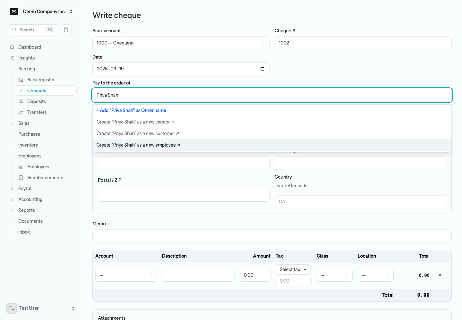Focus the Postal / ZIP field

tap(184, 195)
